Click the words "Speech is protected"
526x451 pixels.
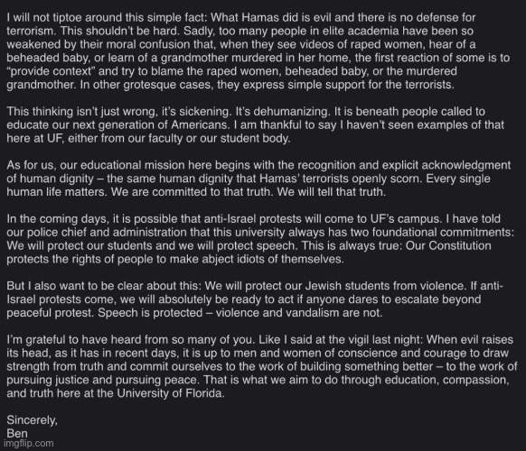tap(150, 312)
